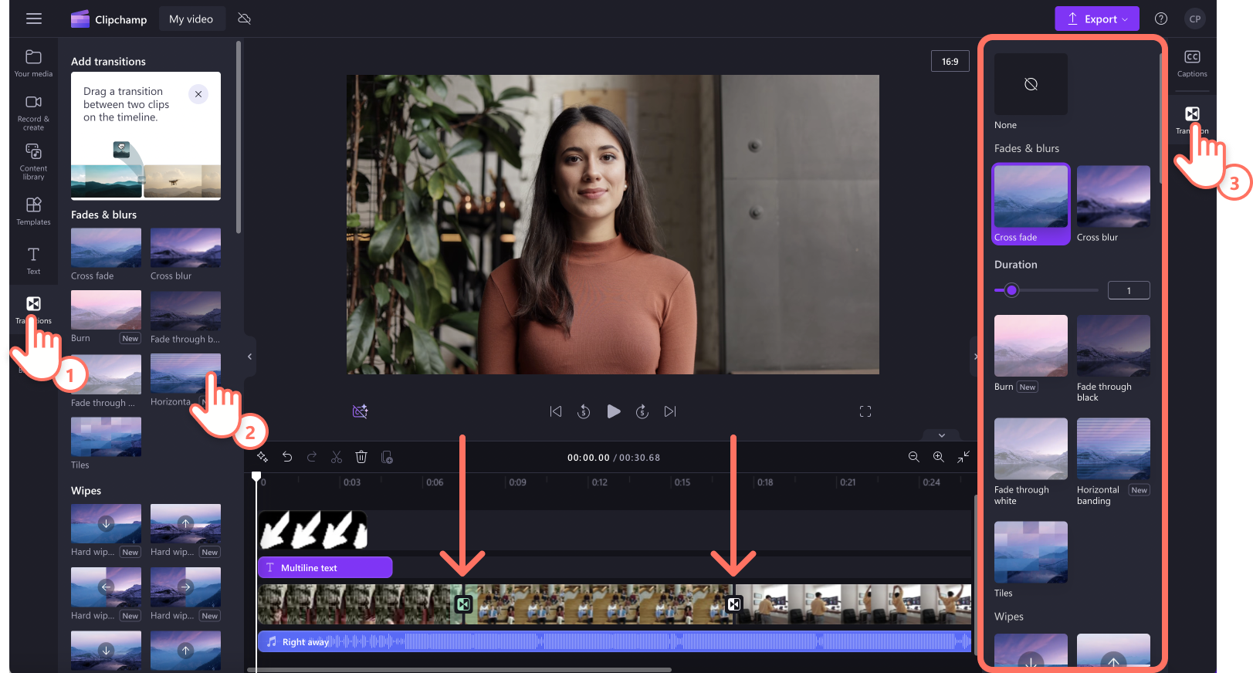Click the magic sparkle timeline tool
Screen dimensions: 1253x673
[262, 457]
